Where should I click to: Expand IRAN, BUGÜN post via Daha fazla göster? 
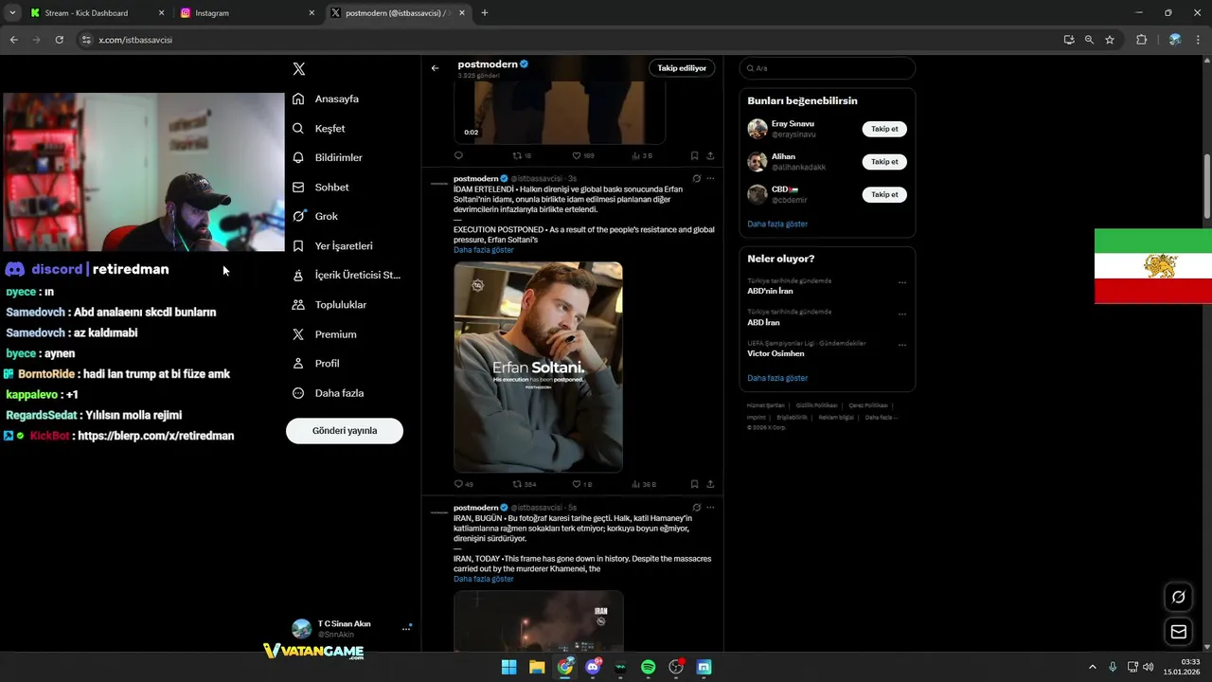484,579
